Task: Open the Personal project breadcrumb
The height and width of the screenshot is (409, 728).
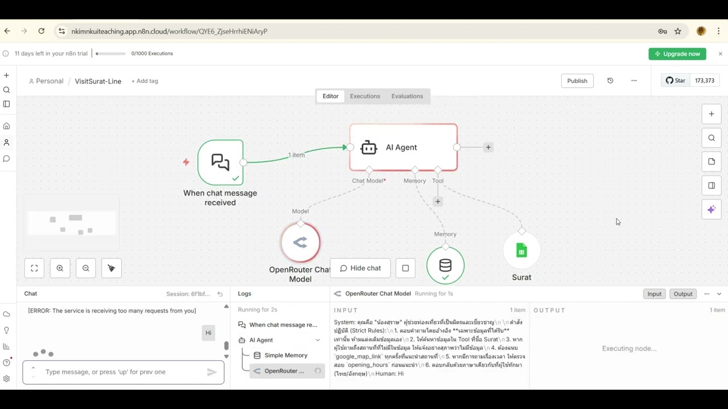Action: tap(46, 81)
